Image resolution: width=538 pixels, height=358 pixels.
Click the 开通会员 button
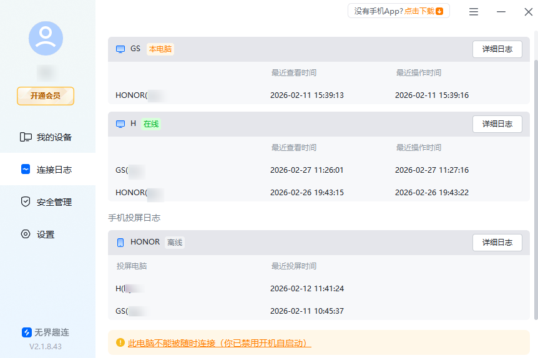point(46,95)
